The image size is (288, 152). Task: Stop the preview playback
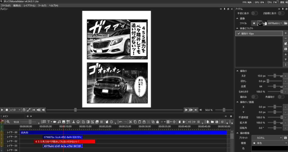pyautogui.click(x=7, y=110)
